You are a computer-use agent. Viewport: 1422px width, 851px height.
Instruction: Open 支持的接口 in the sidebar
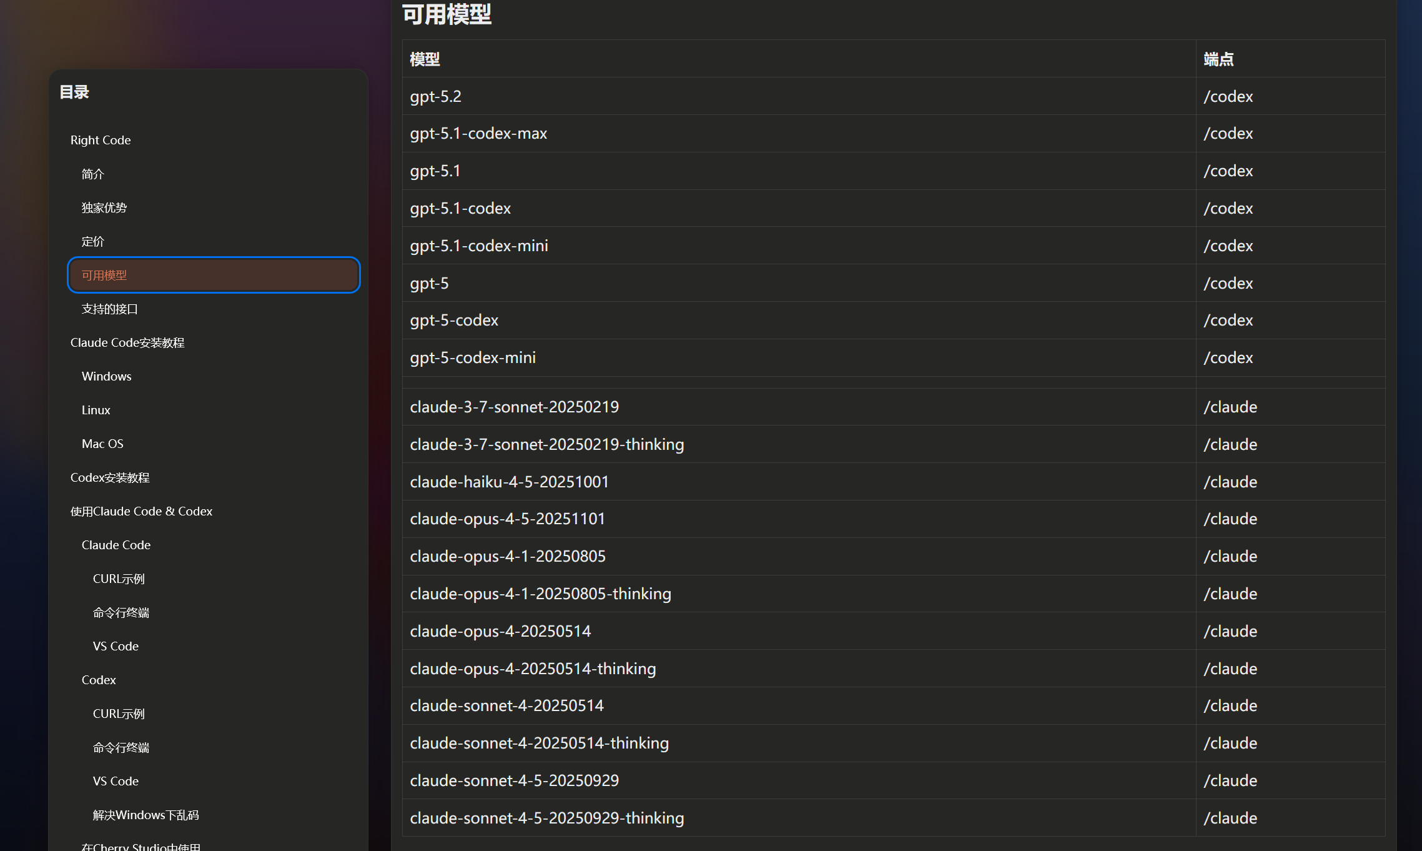[x=109, y=309]
